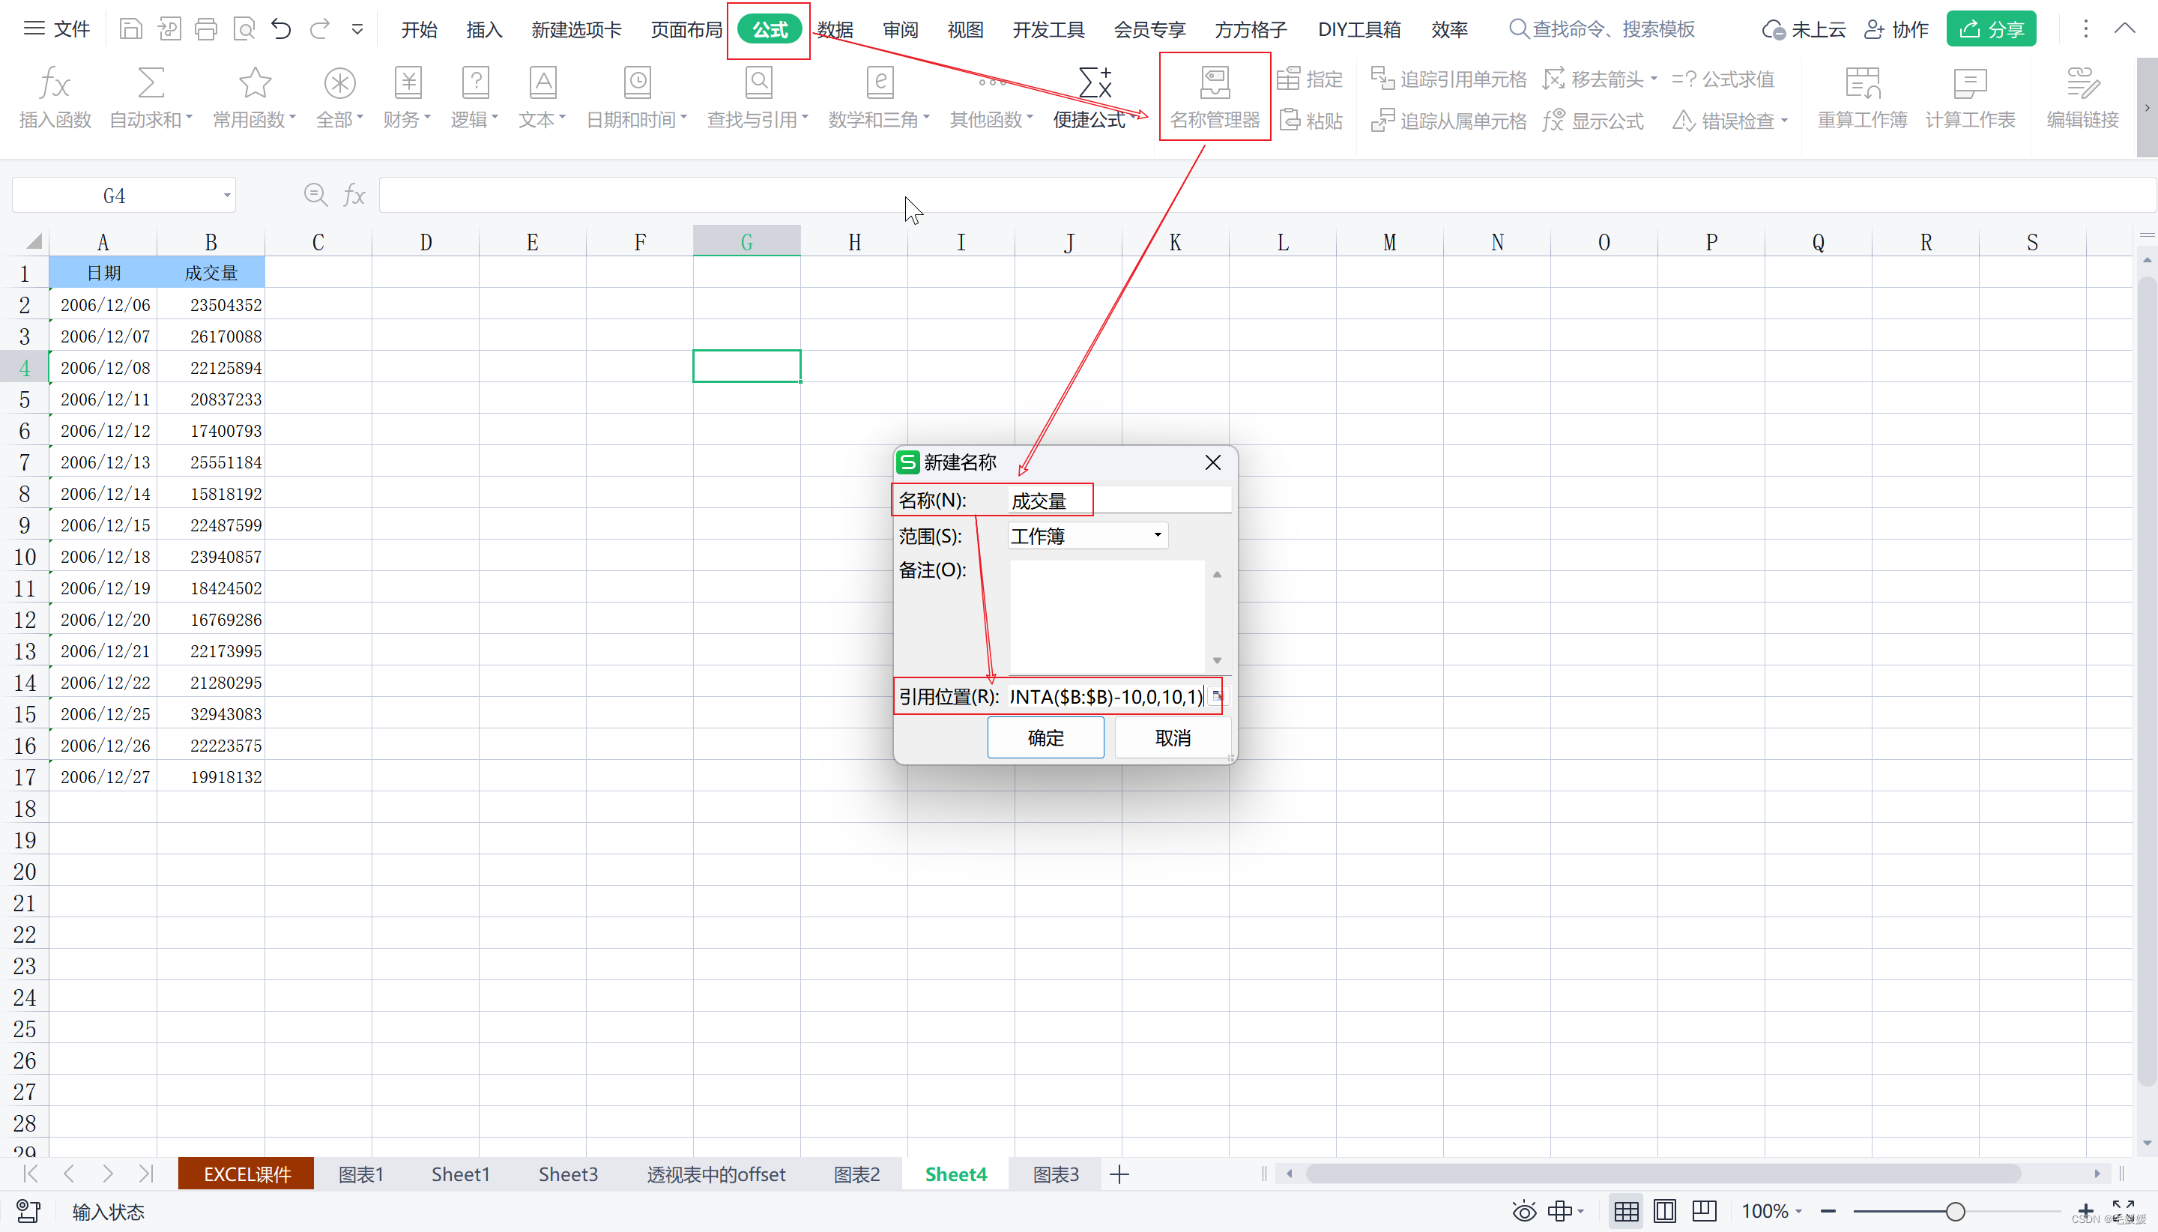
Task: Add a new sheet with plus icon
Action: pos(1119,1174)
